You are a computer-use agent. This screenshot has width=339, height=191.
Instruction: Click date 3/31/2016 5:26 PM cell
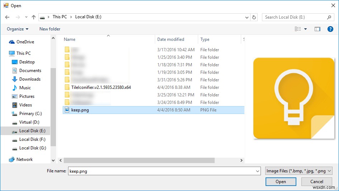click(175, 80)
